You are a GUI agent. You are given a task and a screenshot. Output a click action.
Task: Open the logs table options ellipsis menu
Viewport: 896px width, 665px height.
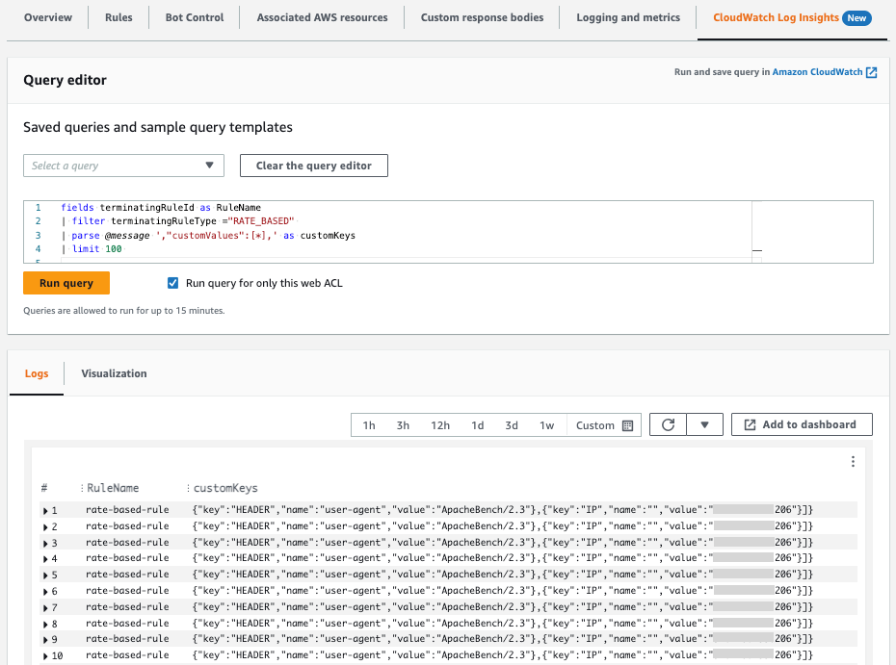click(x=852, y=461)
